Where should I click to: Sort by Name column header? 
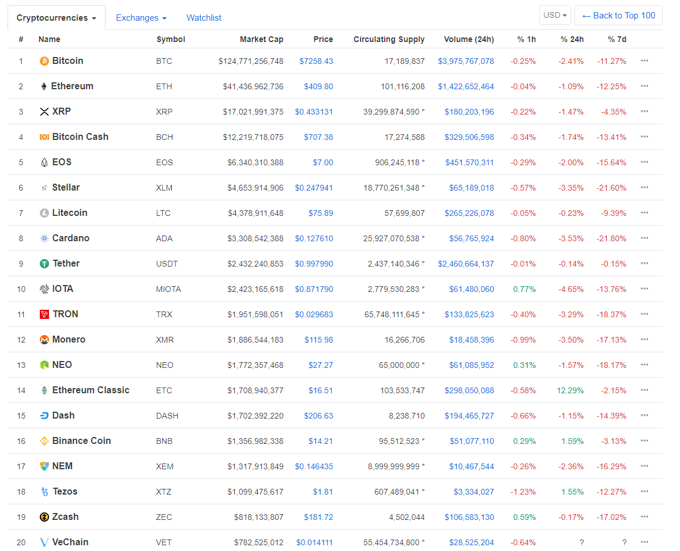point(50,39)
